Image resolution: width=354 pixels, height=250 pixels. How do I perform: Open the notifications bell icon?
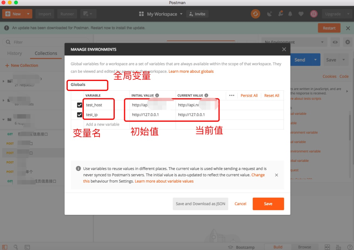coord(290,14)
